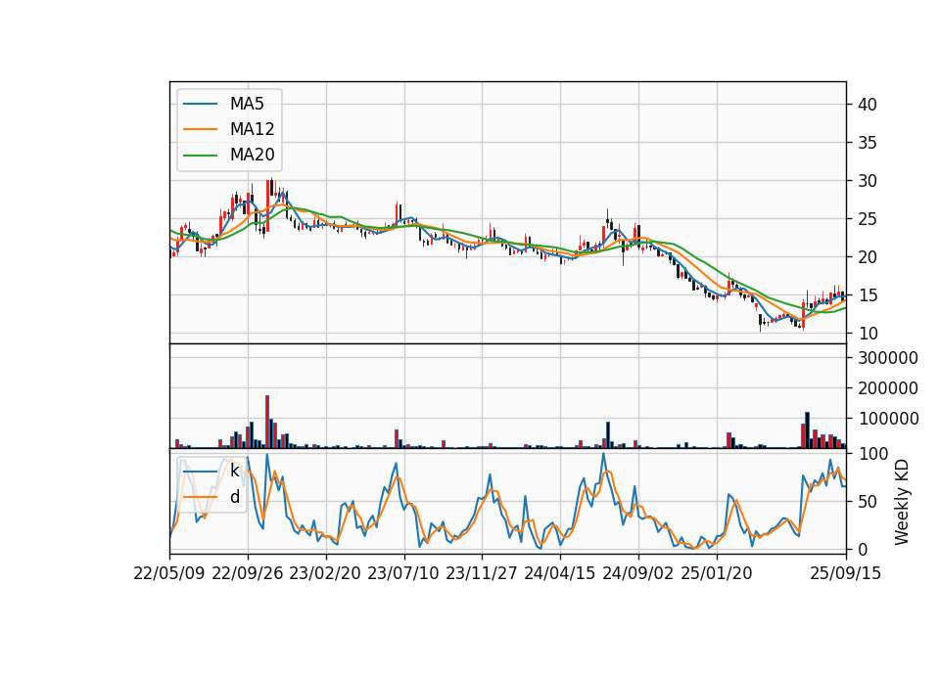The width and height of the screenshot is (940, 675).
Task: Click the 24/04/15 date tick label
Action: point(560,573)
